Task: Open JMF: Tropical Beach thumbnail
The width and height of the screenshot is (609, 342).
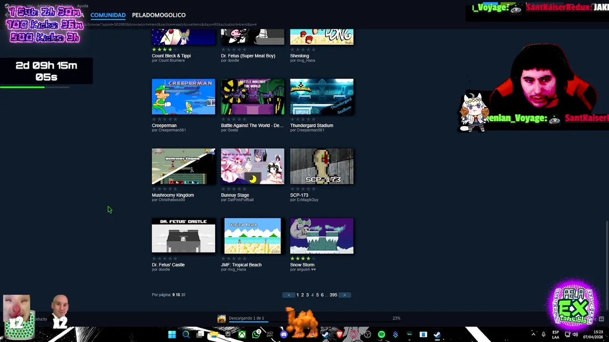Action: [x=253, y=236]
